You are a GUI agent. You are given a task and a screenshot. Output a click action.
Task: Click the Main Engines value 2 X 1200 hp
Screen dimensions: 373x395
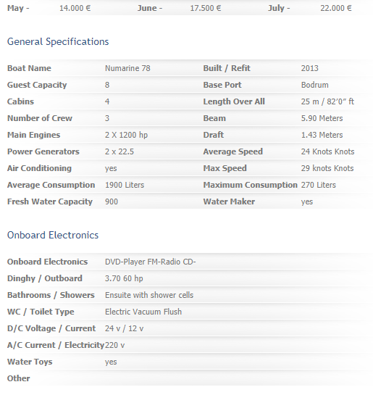pos(126,135)
